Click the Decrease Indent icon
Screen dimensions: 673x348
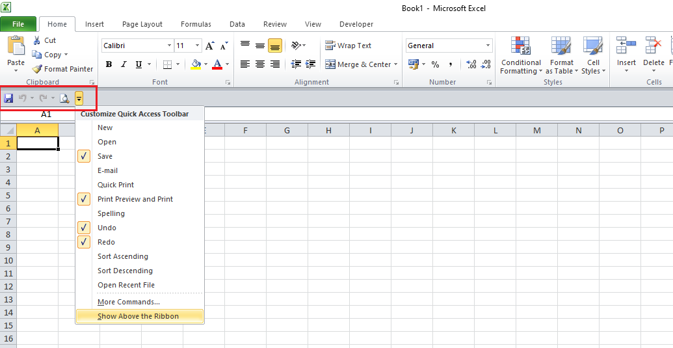(x=296, y=64)
